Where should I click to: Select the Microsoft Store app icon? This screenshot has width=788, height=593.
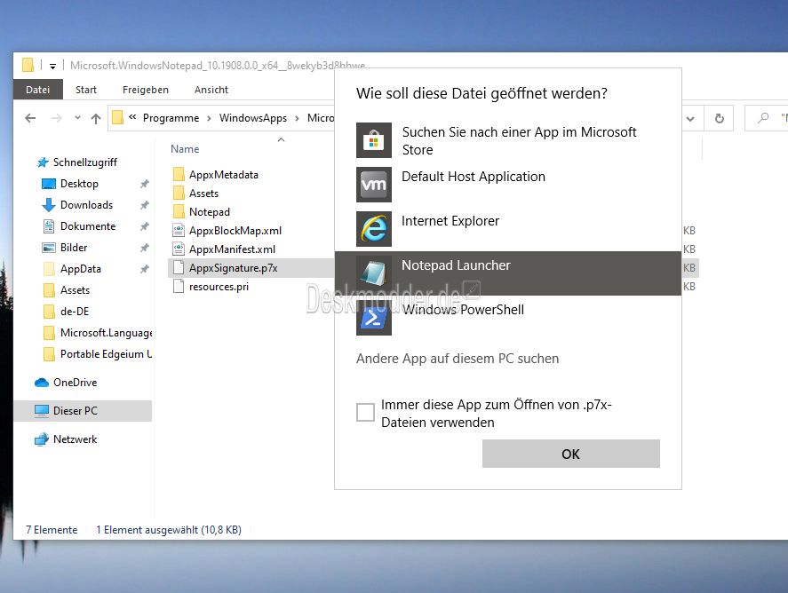[x=374, y=140]
